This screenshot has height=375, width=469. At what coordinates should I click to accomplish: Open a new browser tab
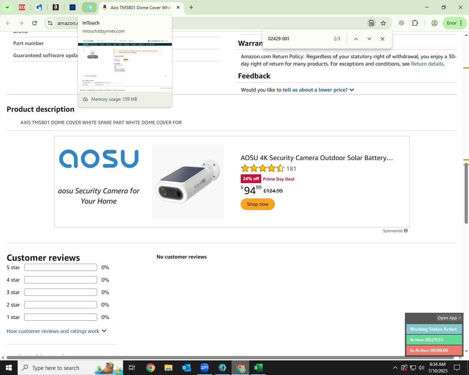coord(191,7)
